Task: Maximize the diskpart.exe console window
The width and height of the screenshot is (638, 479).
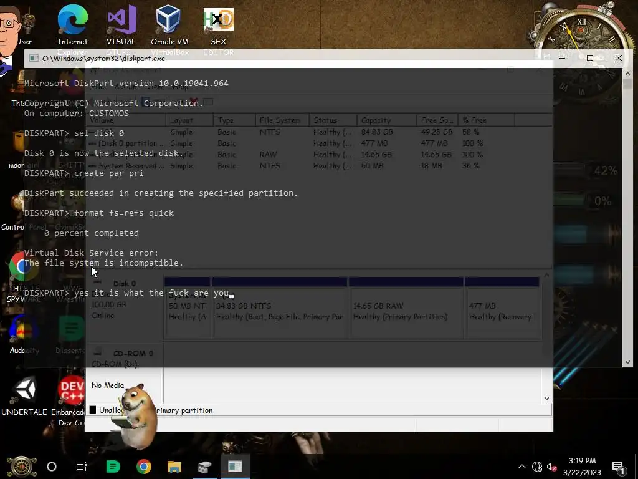Action: 590,58
